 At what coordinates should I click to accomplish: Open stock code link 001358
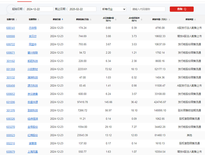(11, 69)
